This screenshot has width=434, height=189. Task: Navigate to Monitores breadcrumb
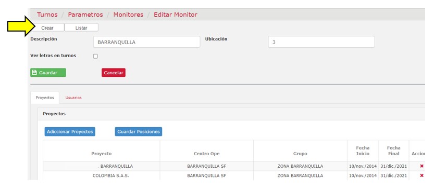click(x=128, y=15)
